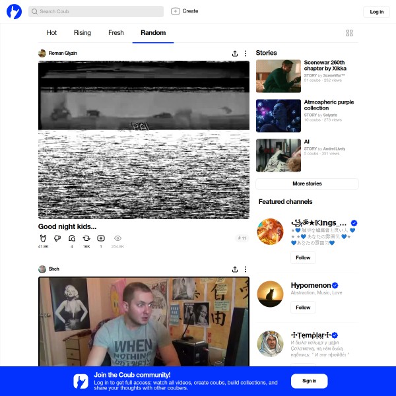Switch to the Rising tab
This screenshot has width=396, height=396.
(82, 33)
